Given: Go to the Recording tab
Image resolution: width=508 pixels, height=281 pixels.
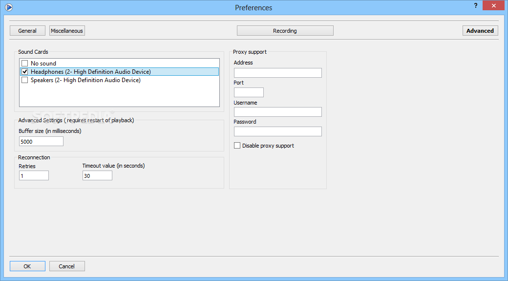Looking at the screenshot, I should (285, 31).
